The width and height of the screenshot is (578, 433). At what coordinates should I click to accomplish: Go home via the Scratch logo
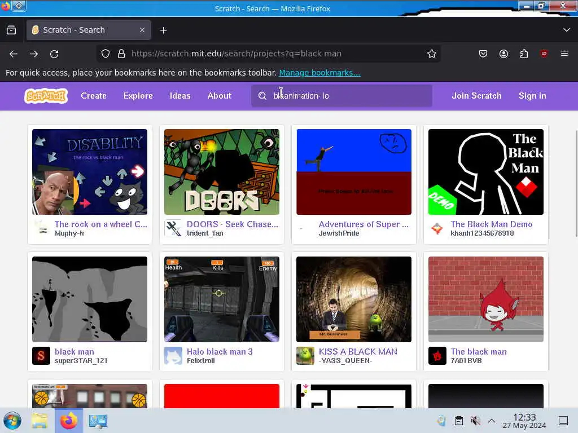point(46,96)
